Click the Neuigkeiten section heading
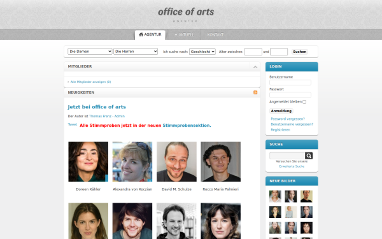Viewport: 382px width, 239px height. 81,92
